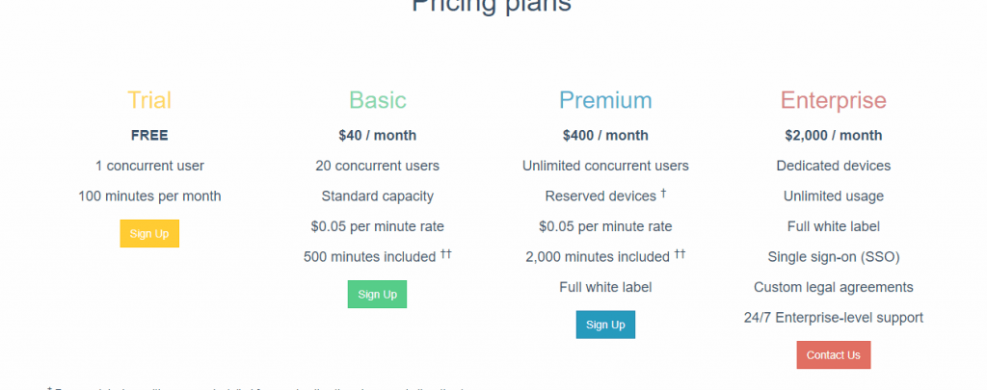Click the double dagger after 500 minutes included
The height and width of the screenshot is (390, 987).
(x=445, y=254)
